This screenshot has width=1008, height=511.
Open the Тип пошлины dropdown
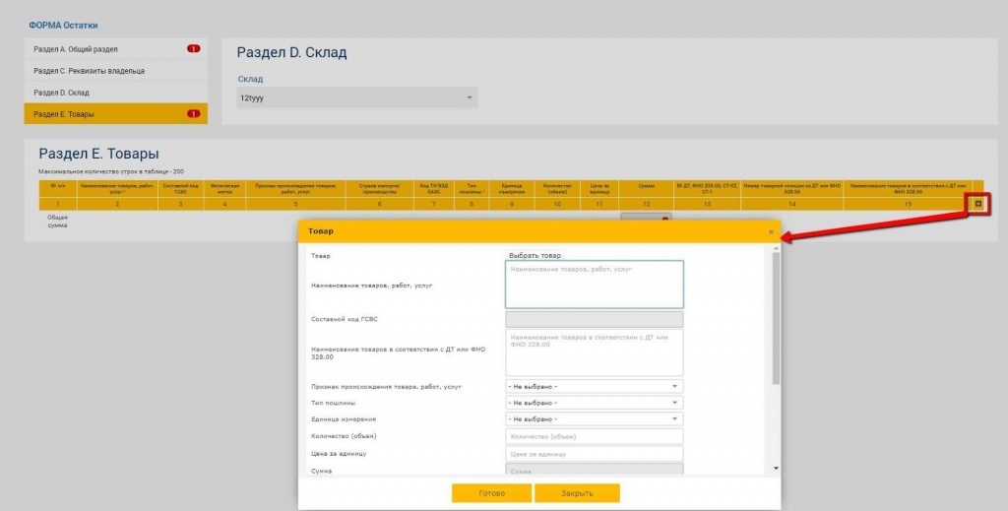click(594, 403)
